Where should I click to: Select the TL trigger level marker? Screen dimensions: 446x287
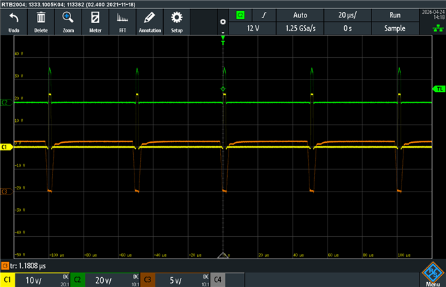point(438,89)
